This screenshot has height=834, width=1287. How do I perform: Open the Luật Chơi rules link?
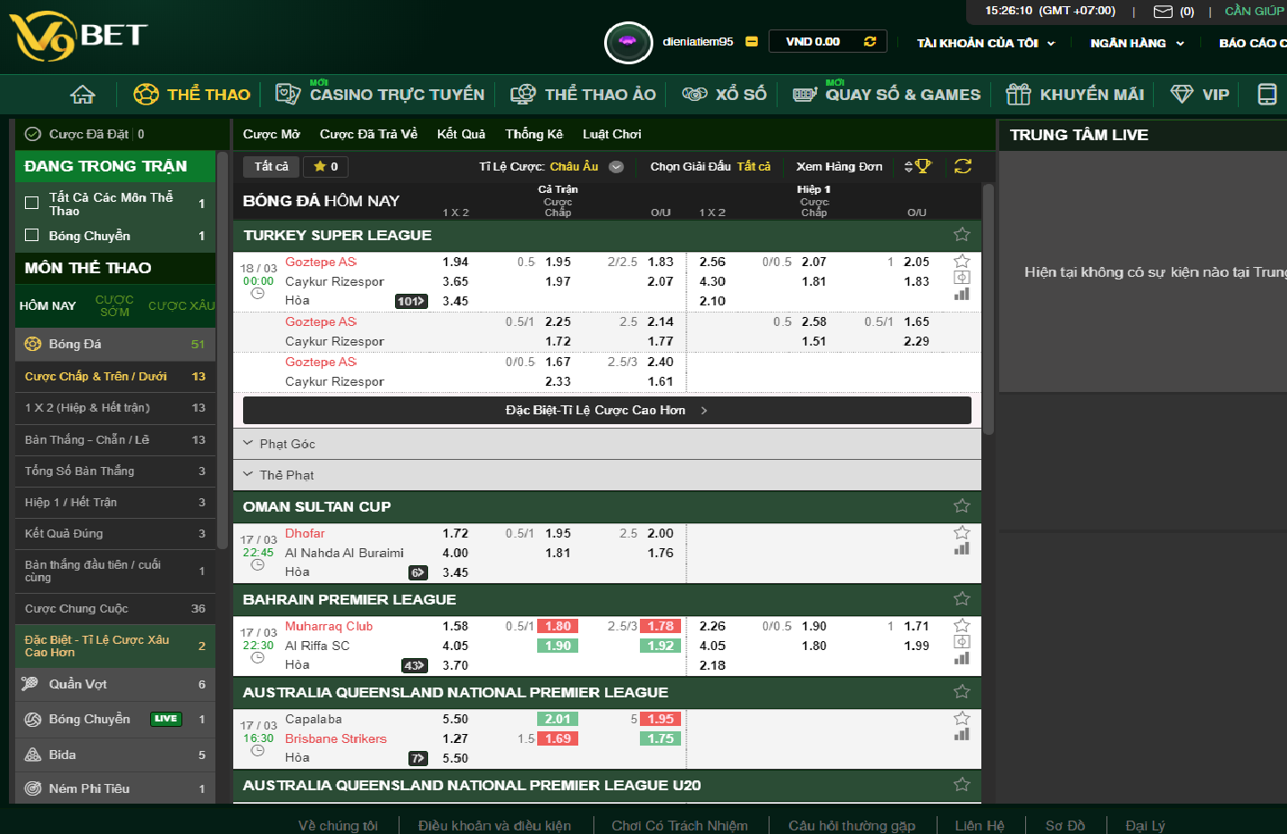tap(612, 134)
